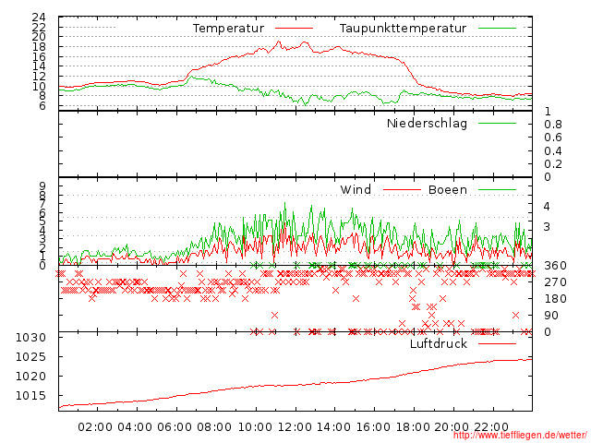This screenshot has height=443, width=591.
Task: Click the 0.2 precipitation axis label
Action: pyautogui.click(x=553, y=164)
